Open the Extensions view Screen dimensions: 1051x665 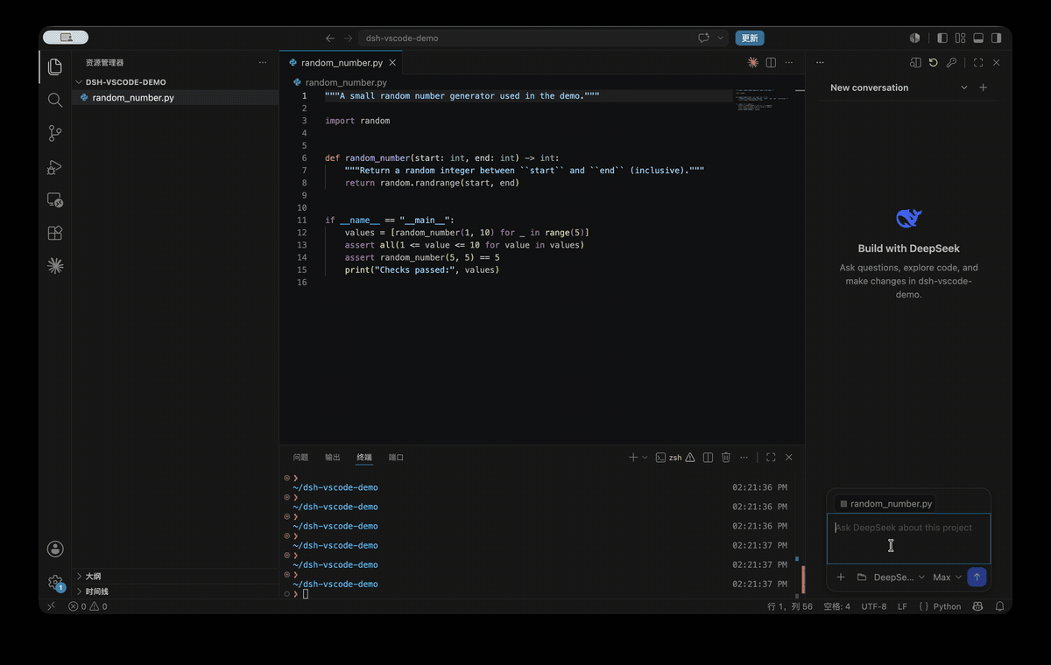coord(55,233)
